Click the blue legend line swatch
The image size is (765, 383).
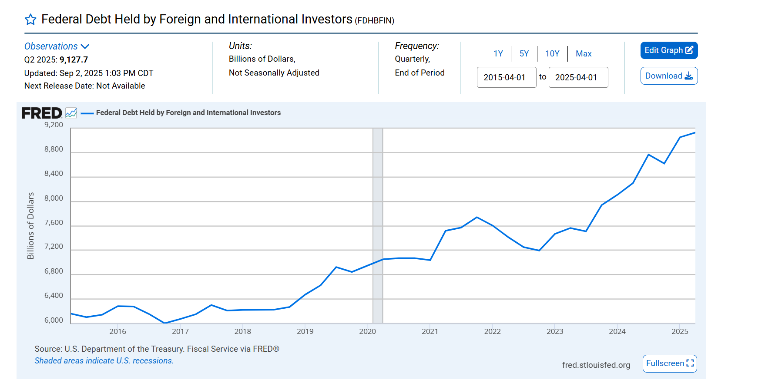(x=87, y=113)
